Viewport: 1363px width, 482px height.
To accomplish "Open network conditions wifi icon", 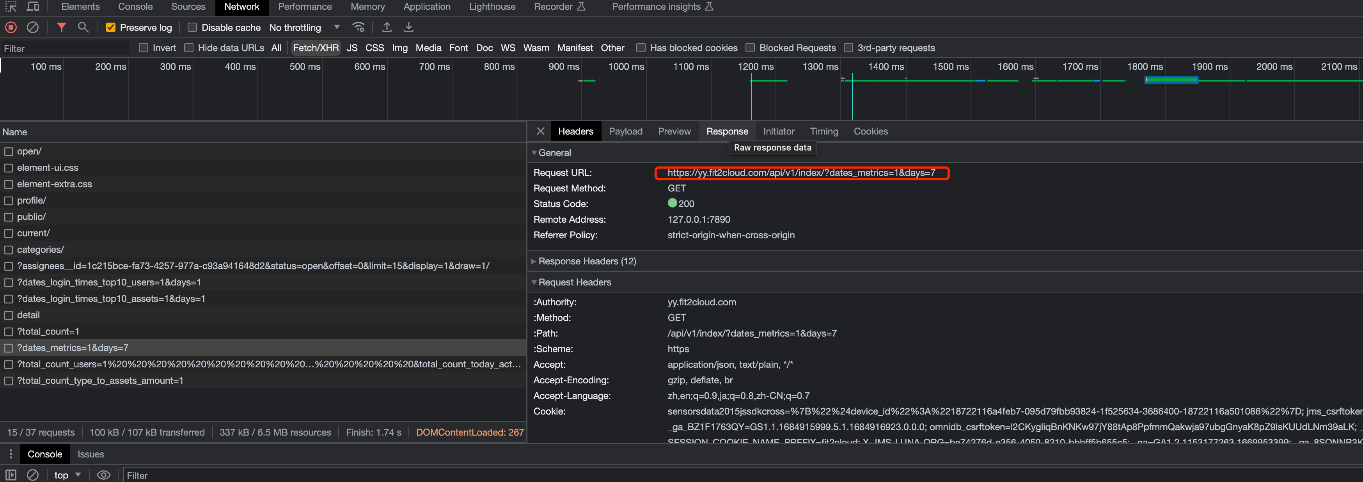I will [359, 27].
